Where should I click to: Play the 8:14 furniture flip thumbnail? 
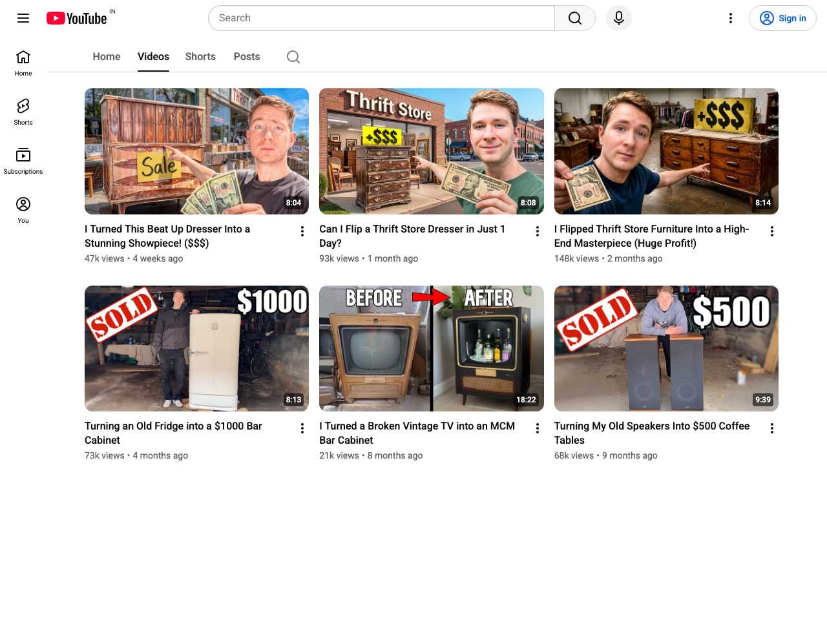[x=666, y=151]
